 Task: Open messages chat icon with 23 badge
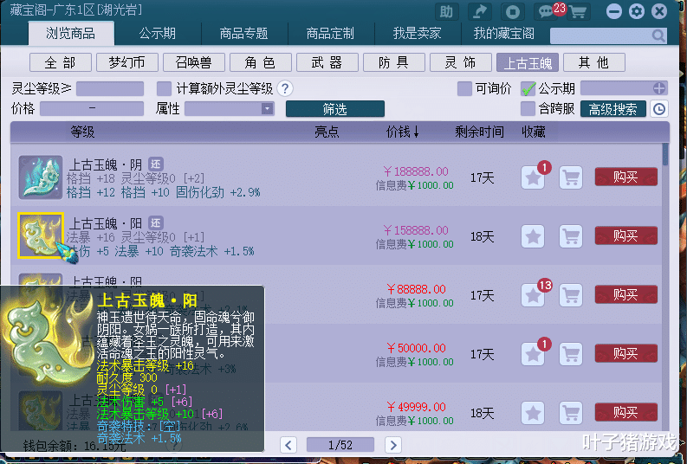pyautogui.click(x=546, y=11)
